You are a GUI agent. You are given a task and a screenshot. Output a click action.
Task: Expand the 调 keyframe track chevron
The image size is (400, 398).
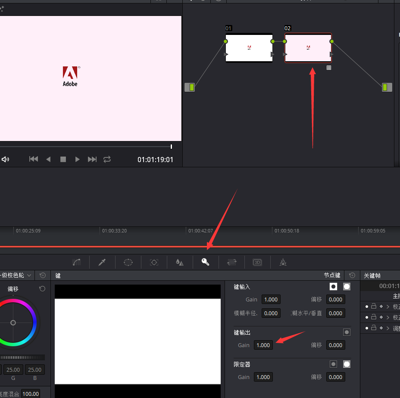coord(388,328)
